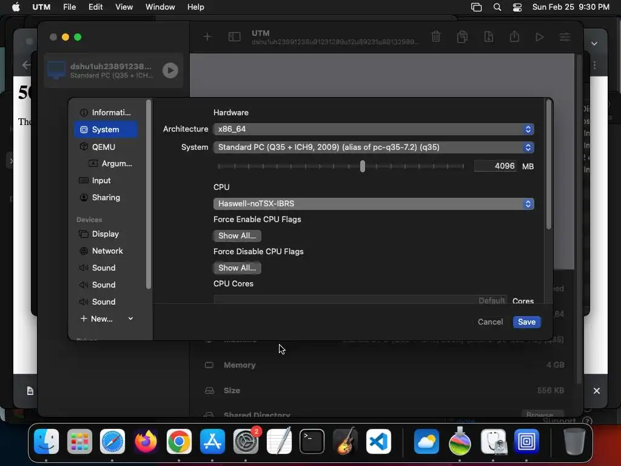Click the edit VM settings sliders icon
The height and width of the screenshot is (466, 621).
565,37
